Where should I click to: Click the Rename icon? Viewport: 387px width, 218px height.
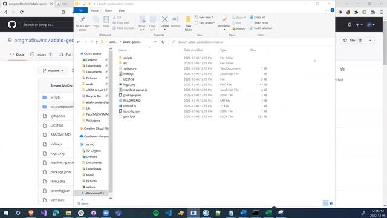175,19
